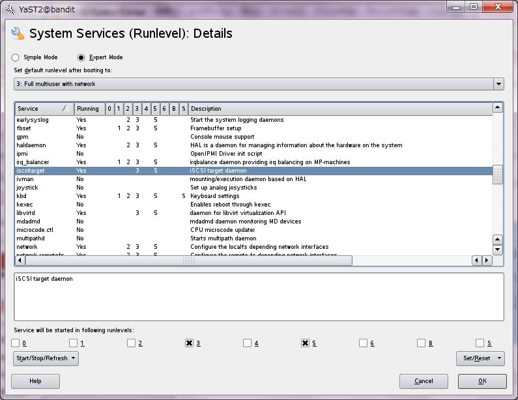This screenshot has width=518, height=400.
Task: Click the Help button
Action: (35, 381)
